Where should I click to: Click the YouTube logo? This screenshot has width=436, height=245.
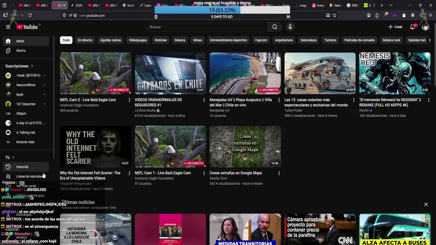(x=27, y=27)
